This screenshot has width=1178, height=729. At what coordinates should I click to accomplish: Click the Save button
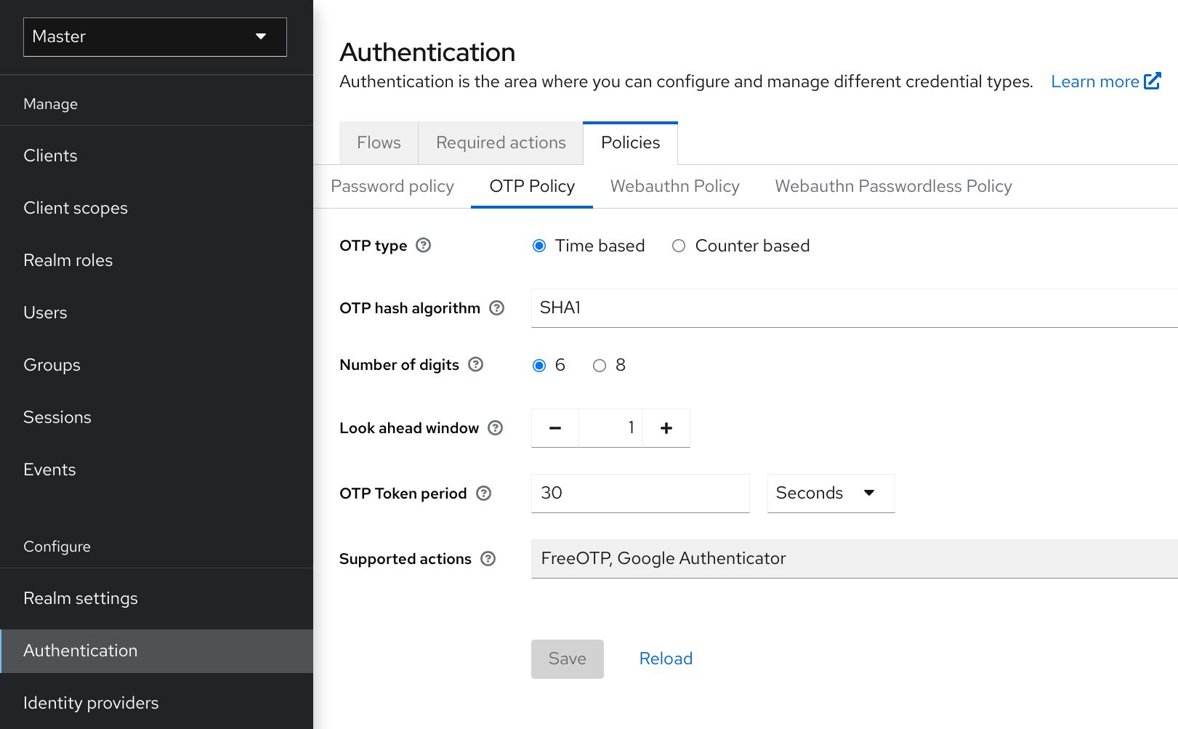(x=567, y=658)
